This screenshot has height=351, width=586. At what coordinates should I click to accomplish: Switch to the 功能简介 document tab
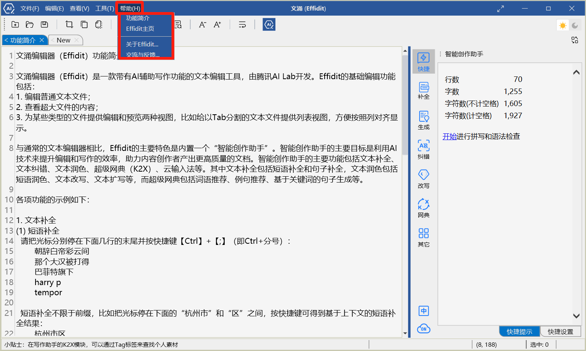(23, 40)
